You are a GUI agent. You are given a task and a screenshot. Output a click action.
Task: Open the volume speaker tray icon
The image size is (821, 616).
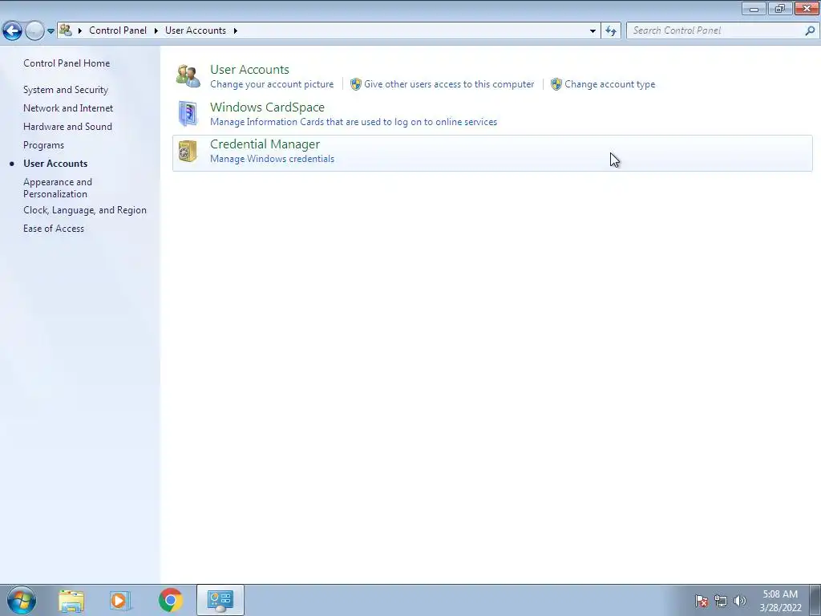click(739, 601)
